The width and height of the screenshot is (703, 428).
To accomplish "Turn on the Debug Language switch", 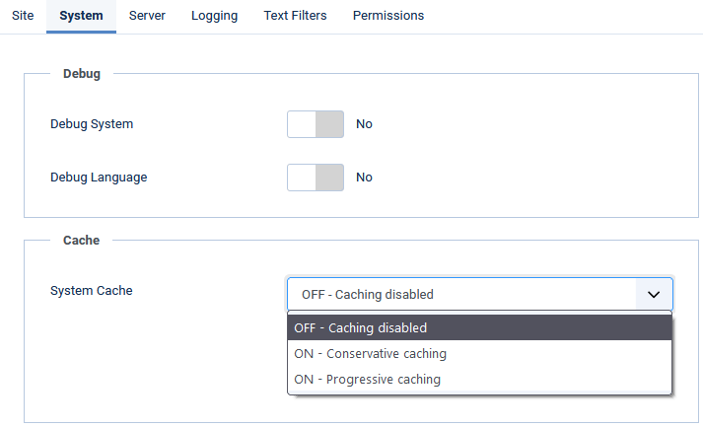I will [x=316, y=178].
